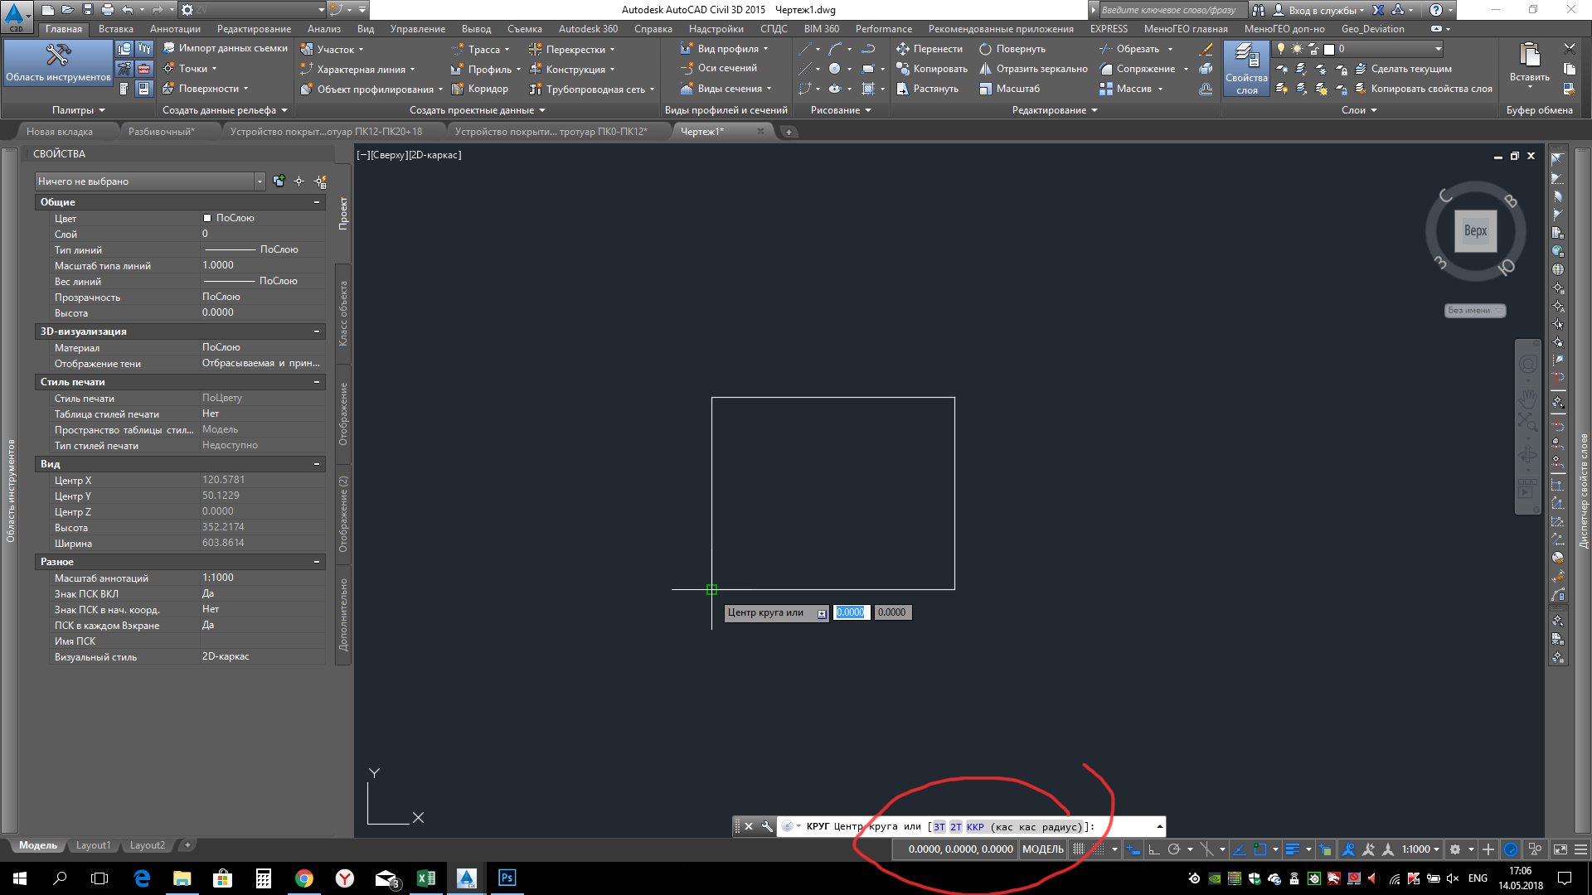Click the Move (Перенести) tool
This screenshot has width=1592, height=895.
pyautogui.click(x=929, y=49)
